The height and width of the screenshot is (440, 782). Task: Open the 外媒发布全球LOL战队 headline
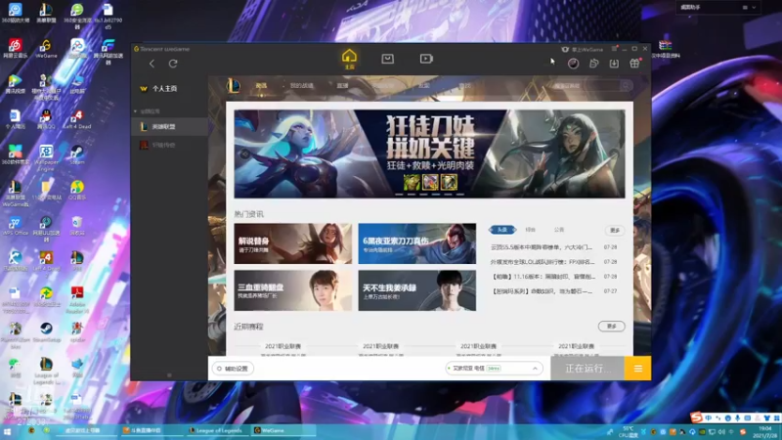pos(543,261)
